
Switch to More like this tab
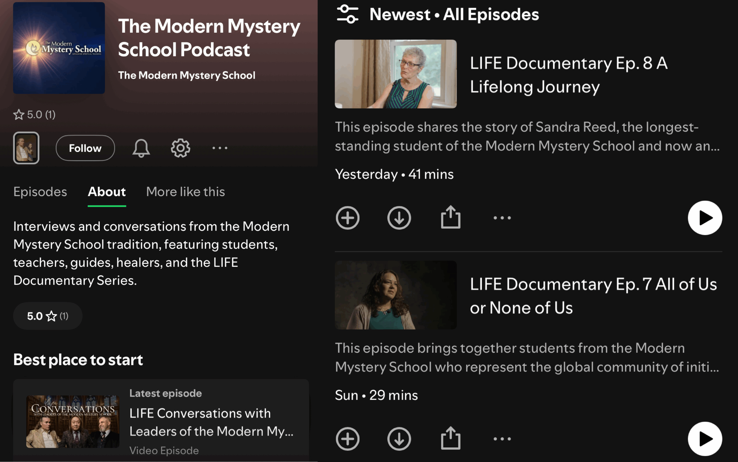coord(185,192)
